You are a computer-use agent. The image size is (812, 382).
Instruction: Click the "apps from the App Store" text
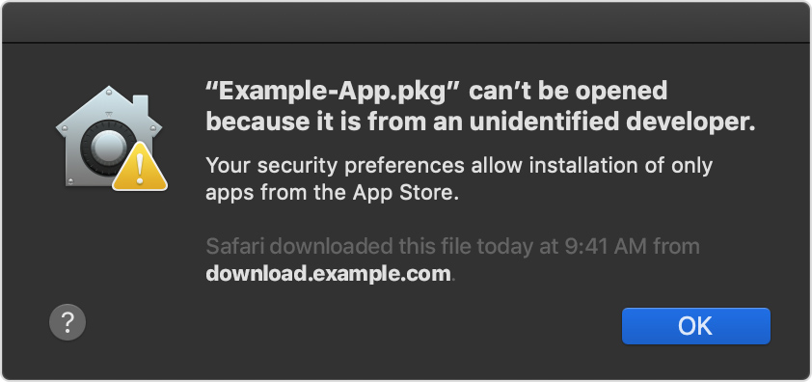pos(333,193)
